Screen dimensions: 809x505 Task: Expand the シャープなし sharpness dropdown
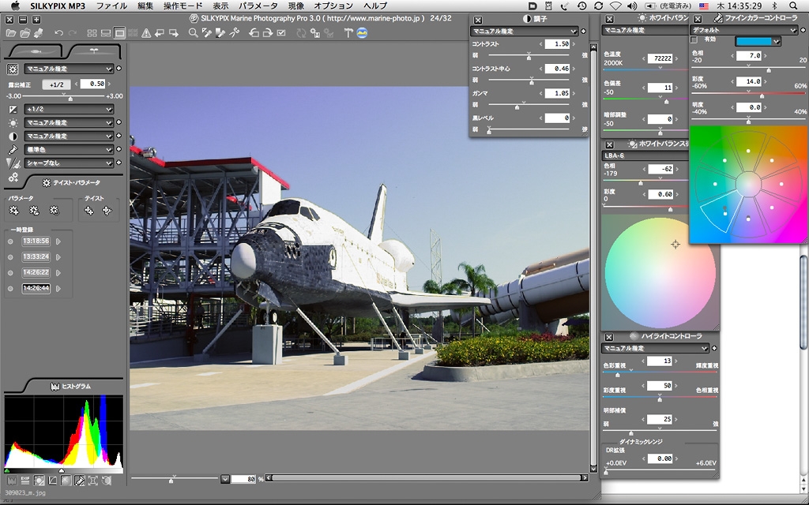(69, 163)
